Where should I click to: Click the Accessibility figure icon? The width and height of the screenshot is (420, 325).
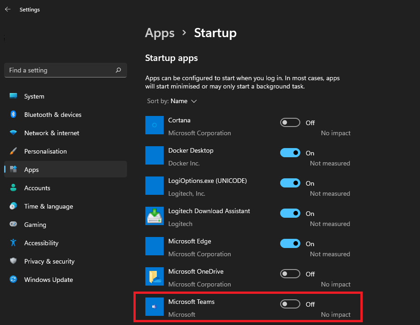(x=13, y=242)
